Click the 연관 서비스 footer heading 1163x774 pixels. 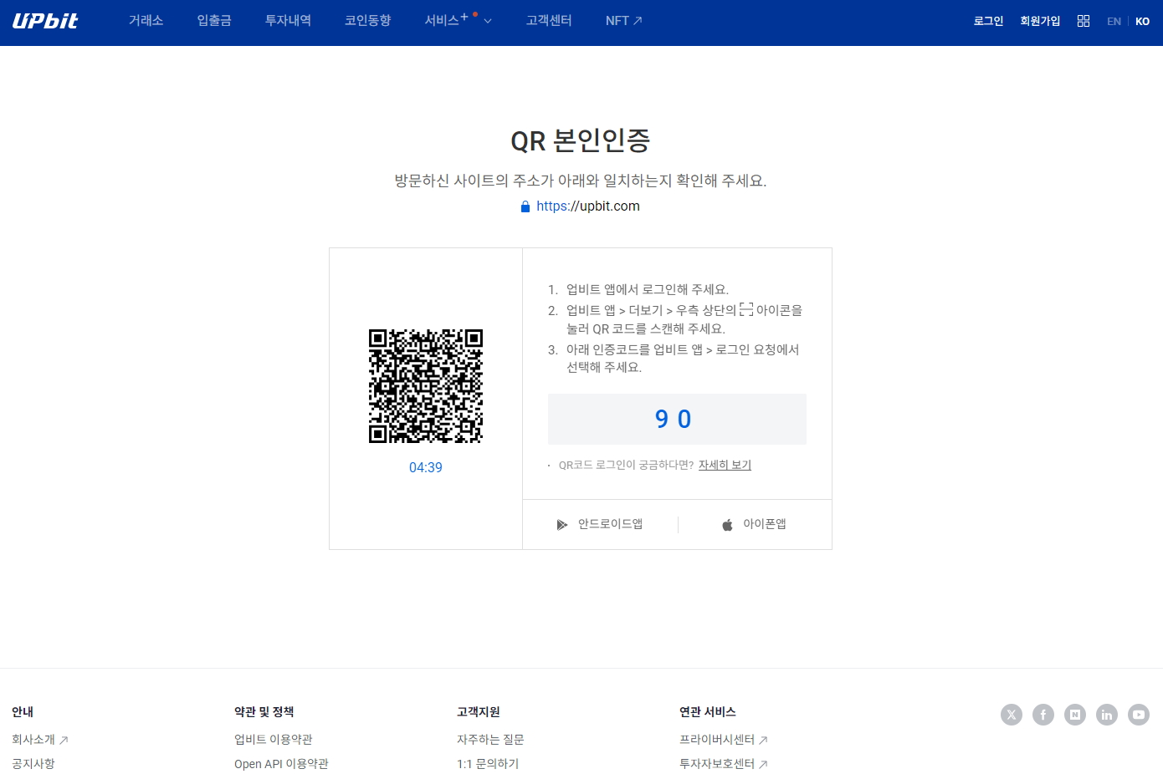coord(708,712)
